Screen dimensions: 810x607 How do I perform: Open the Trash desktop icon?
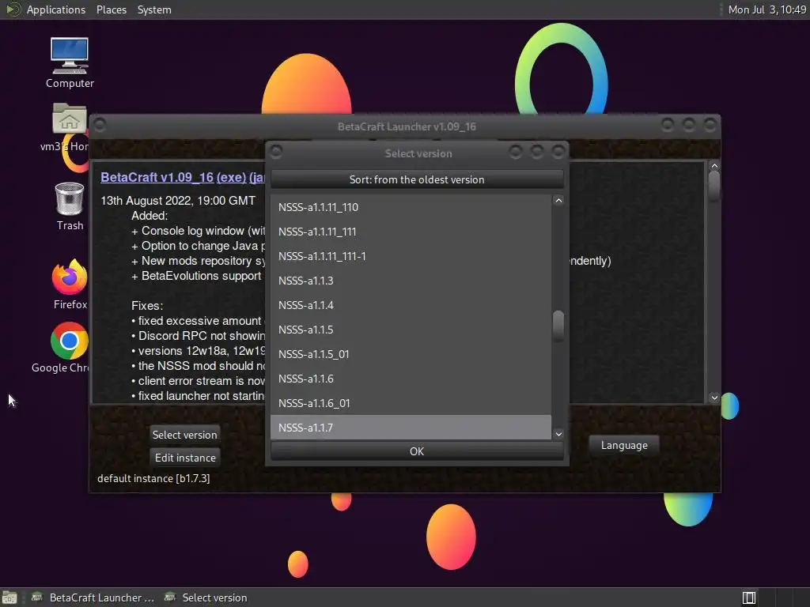(x=70, y=206)
